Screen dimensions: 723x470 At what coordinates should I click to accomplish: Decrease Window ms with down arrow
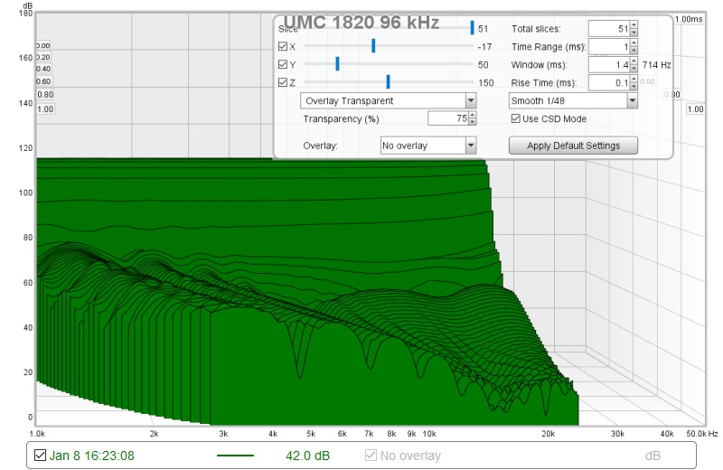point(634,69)
